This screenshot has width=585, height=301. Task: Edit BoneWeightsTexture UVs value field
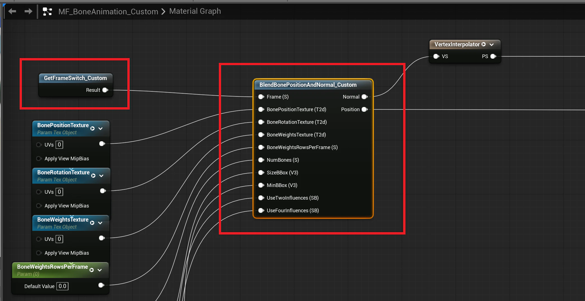click(59, 239)
